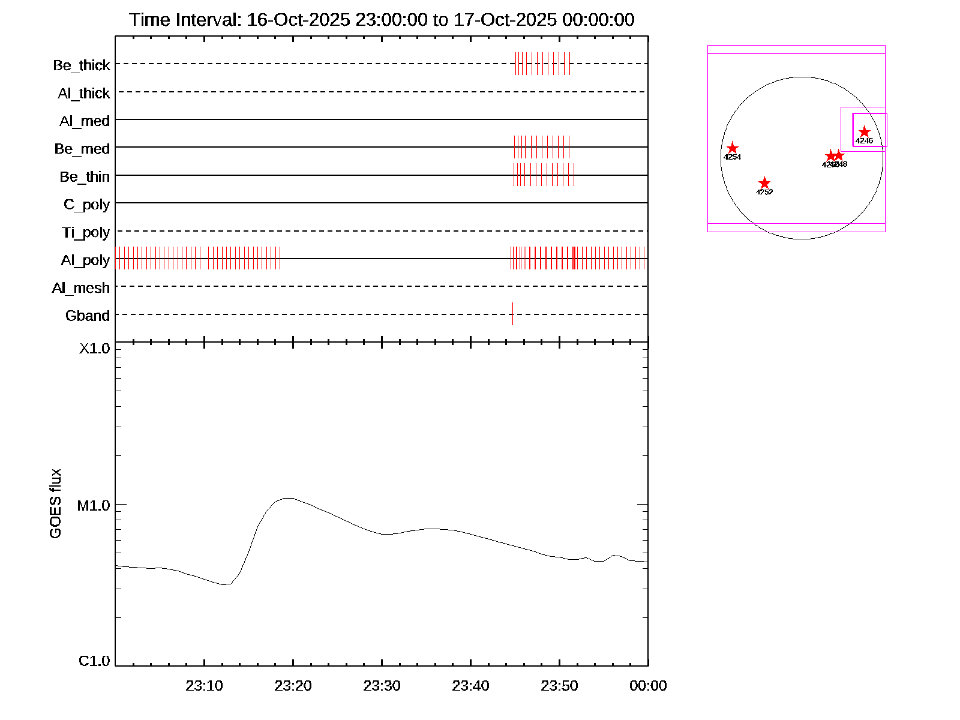The image size is (960, 720).
Task: Click the Al_mesh filter label
Action: tap(81, 288)
